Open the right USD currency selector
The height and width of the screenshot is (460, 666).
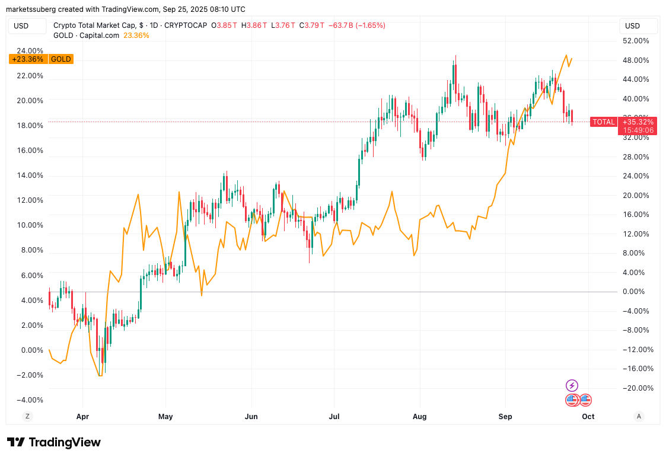pyautogui.click(x=638, y=25)
